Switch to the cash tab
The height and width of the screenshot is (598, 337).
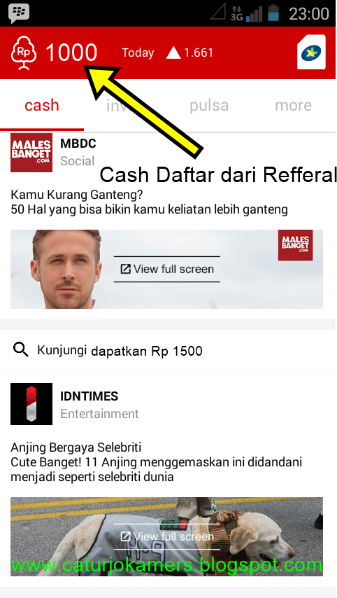(42, 105)
